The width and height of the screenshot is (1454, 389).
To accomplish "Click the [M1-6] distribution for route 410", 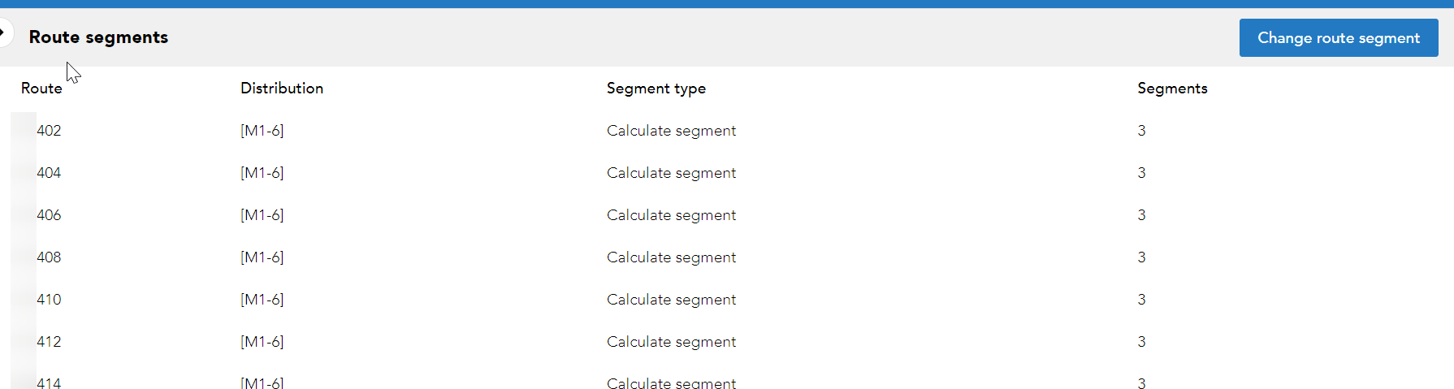I will point(262,300).
